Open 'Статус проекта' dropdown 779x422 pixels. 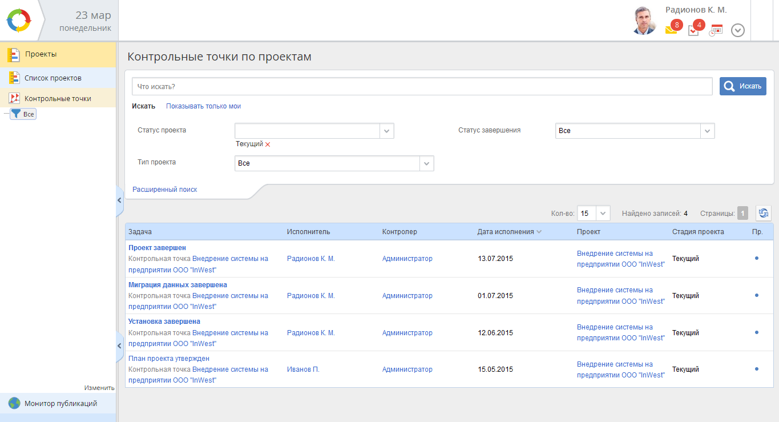click(387, 131)
